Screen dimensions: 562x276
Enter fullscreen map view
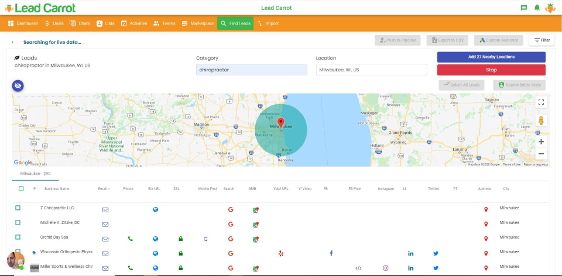click(x=541, y=102)
